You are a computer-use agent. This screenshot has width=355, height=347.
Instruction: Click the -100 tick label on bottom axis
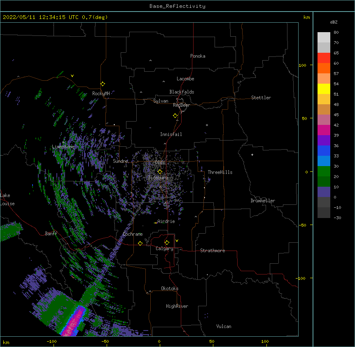[x=51, y=341]
